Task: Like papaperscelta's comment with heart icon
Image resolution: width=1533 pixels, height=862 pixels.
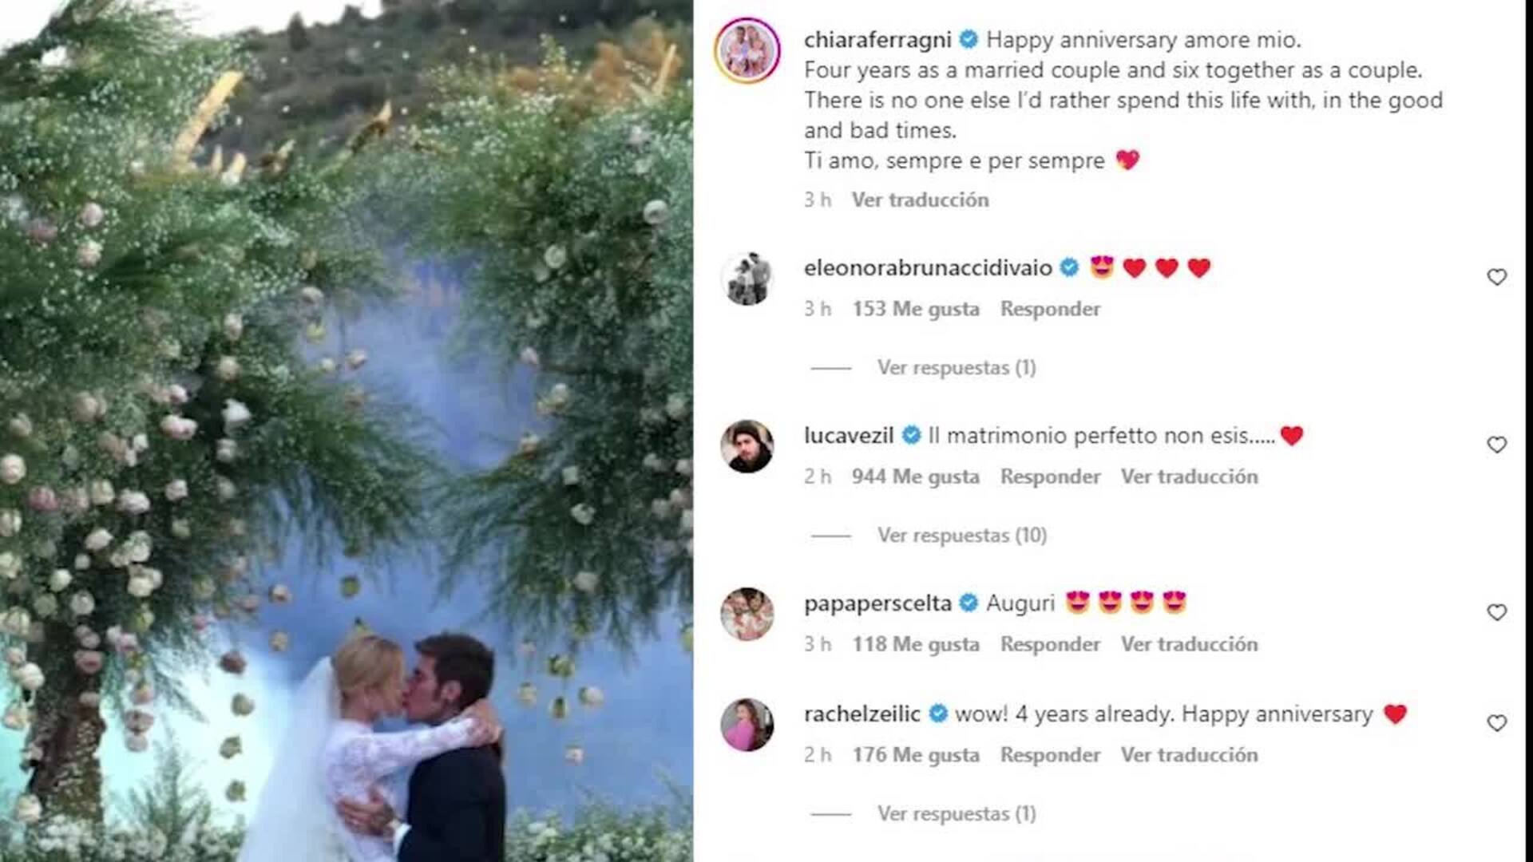Action: pyautogui.click(x=1496, y=612)
